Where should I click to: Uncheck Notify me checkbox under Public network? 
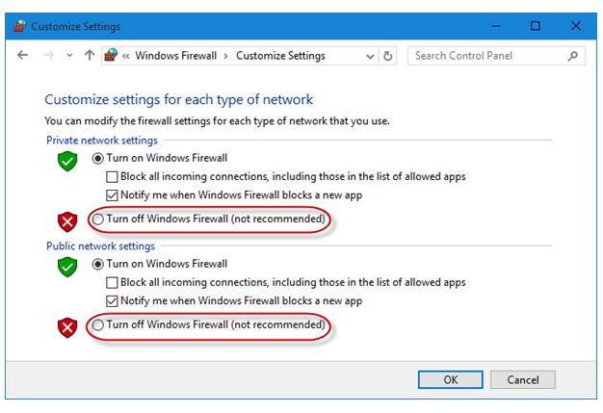(x=112, y=300)
